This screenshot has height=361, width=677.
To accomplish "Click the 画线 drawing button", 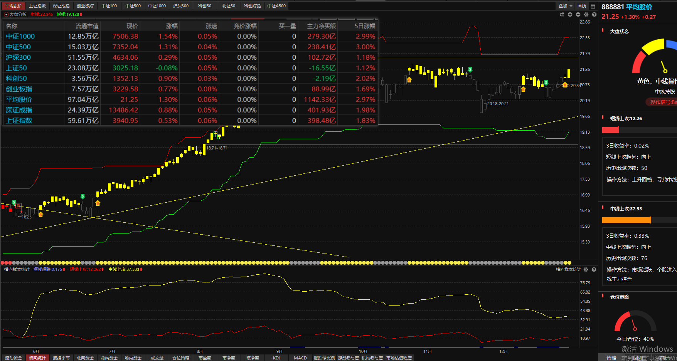I will (582, 6).
